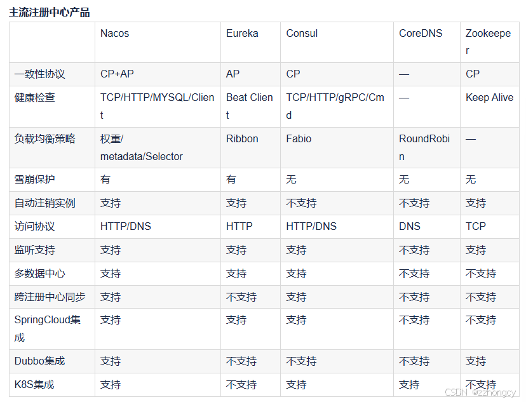Click 支持 for Nacos in K8S集成 row

click(x=111, y=385)
